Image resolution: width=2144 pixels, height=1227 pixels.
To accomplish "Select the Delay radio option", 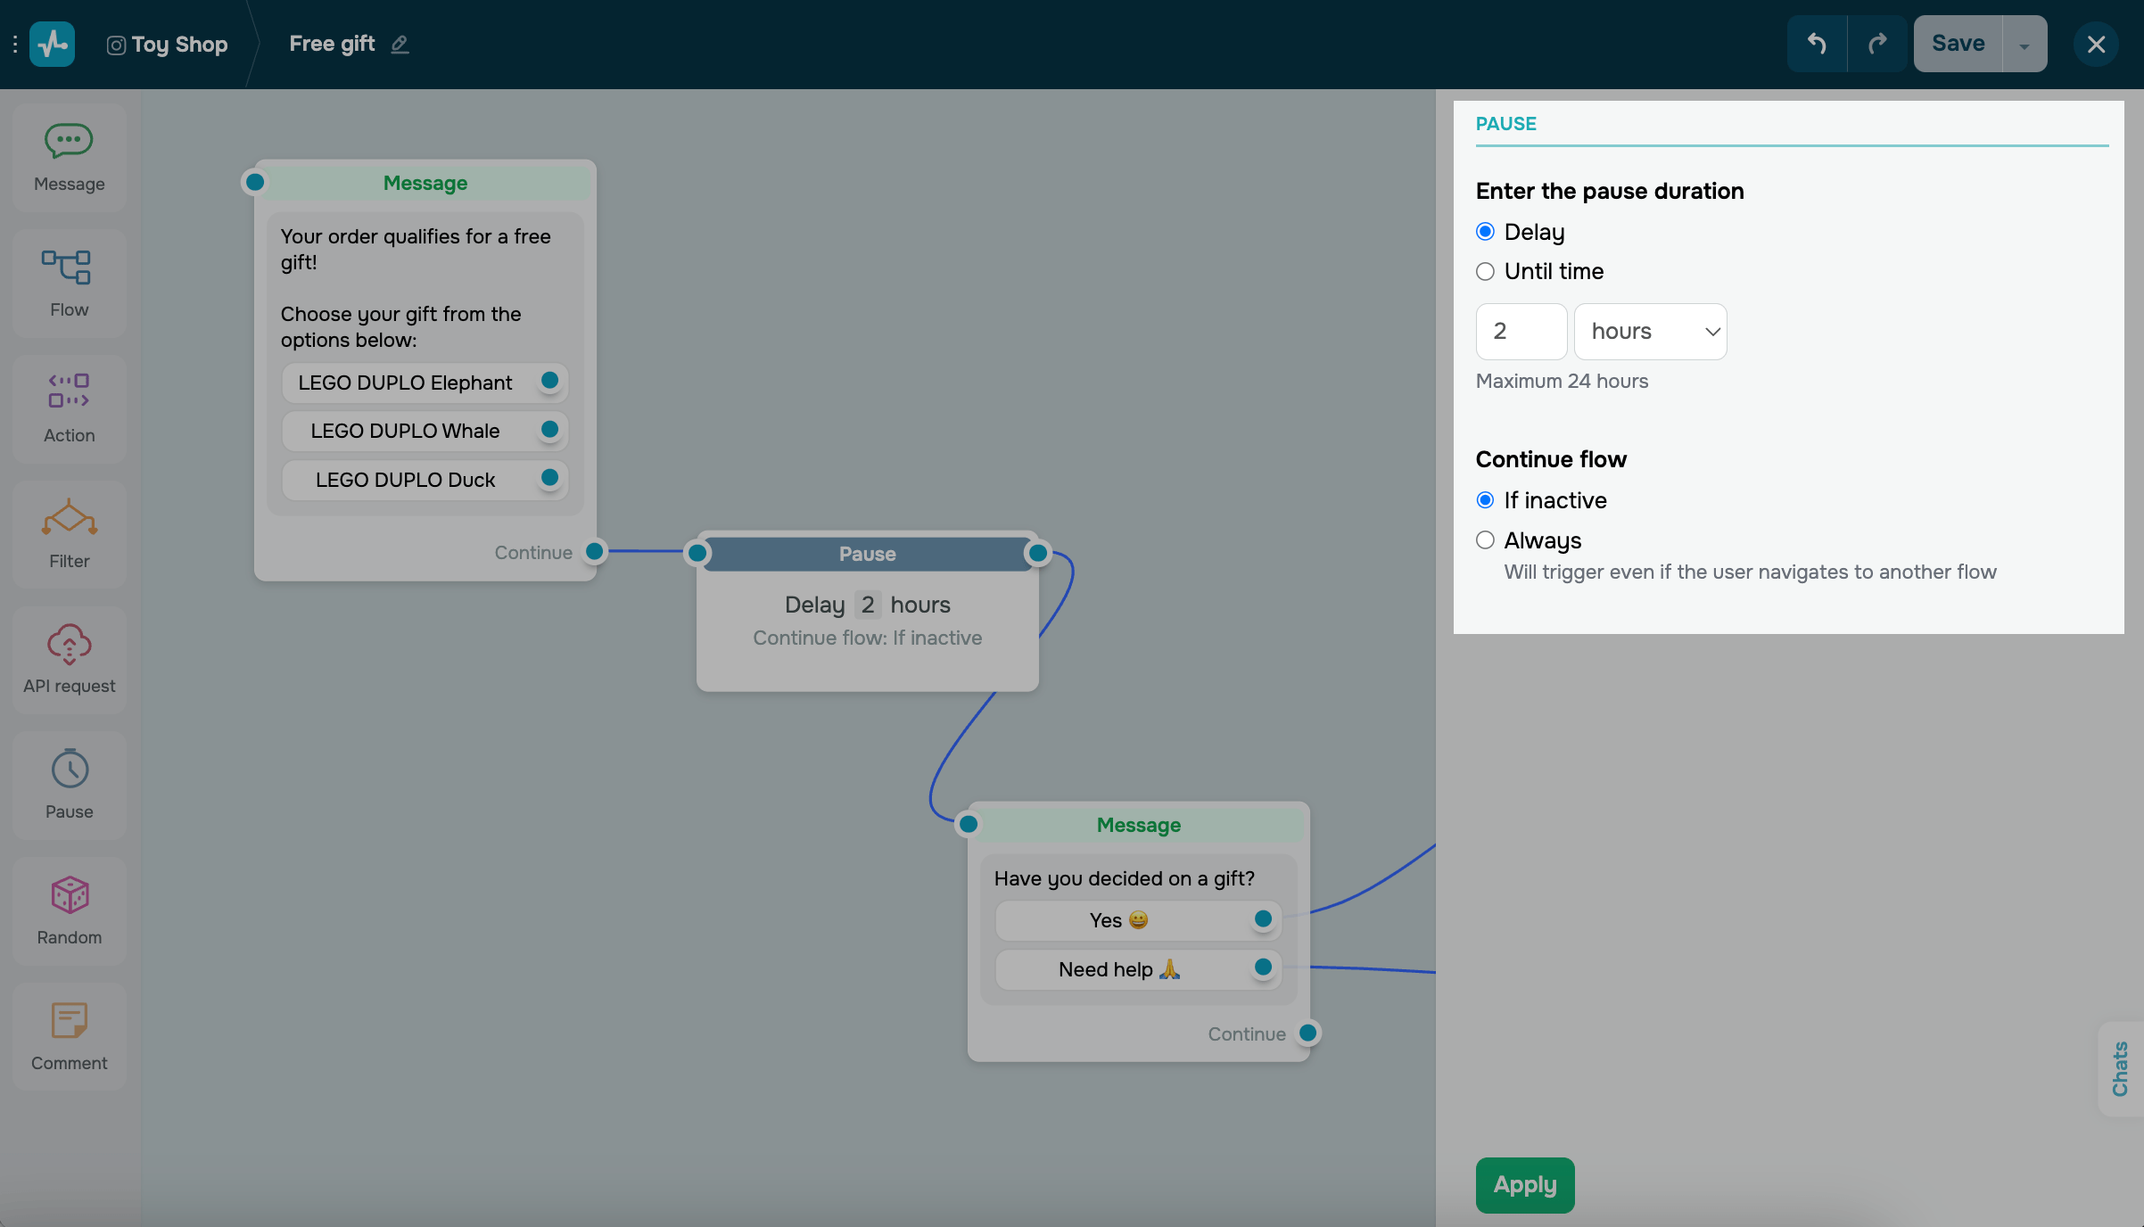I will tap(1485, 232).
